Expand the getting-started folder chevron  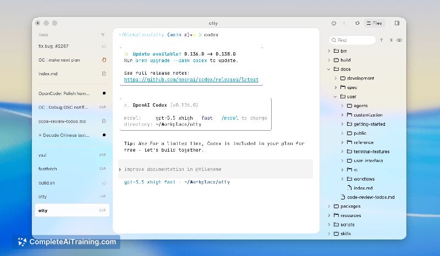[x=342, y=124]
